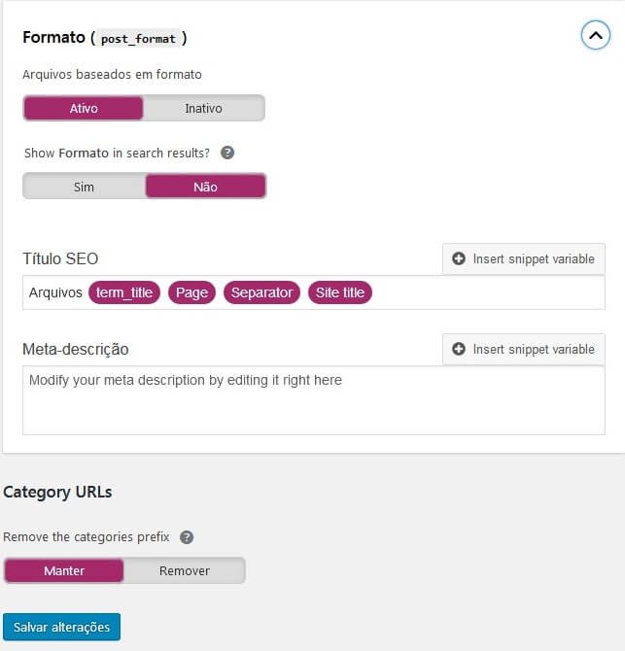Choose Sim for showing Formato in search
Screen dimensions: 625x651
coord(84,187)
